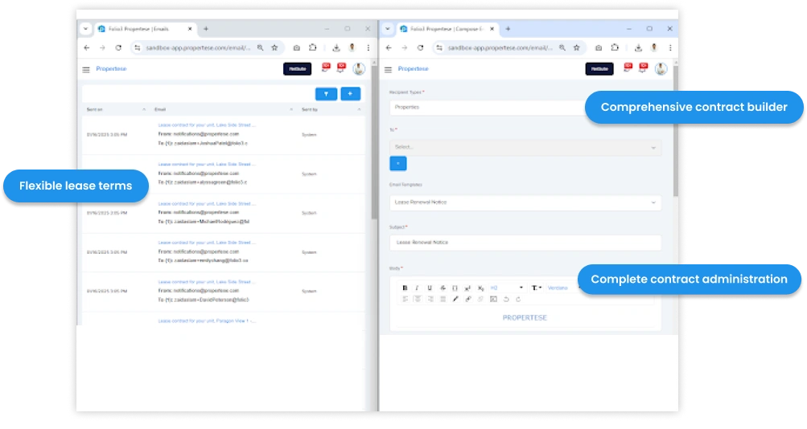This screenshot has height=429, width=807.
Task: Go back in the Emails window browser
Action: pos(86,47)
